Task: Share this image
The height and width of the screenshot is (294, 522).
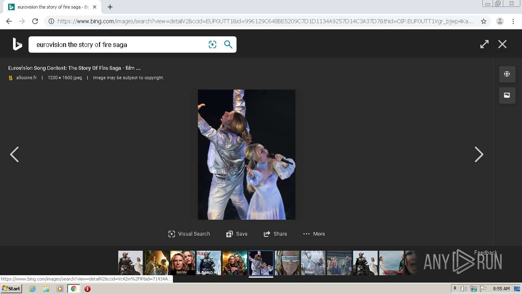Action: (275, 234)
